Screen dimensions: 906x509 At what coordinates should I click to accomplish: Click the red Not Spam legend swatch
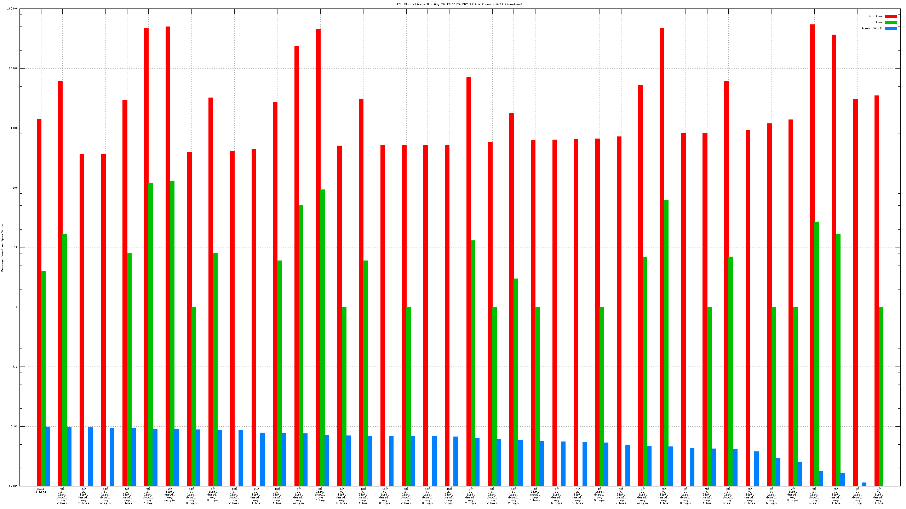point(890,16)
